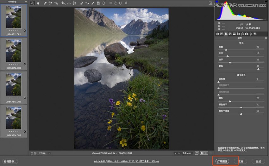269x166 pixels.
Task: Open preview preferences menu icon at bottom
Action: click(211, 153)
